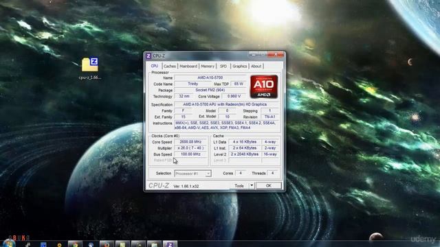Viewport: 440px width, 247px height.
Task: Switch to the Caches tab
Action: point(170,67)
